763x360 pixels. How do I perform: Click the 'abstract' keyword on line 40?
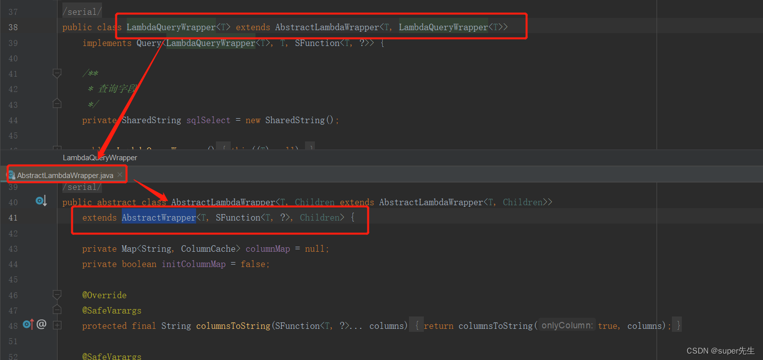pos(117,202)
